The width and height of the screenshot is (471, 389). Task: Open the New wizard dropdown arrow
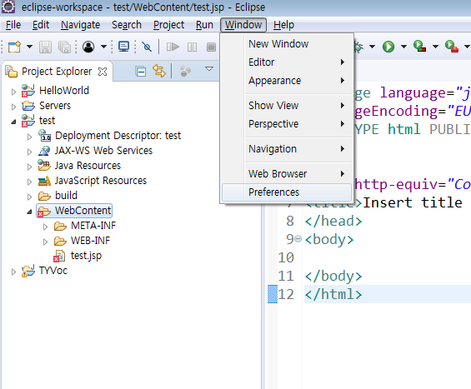pos(29,47)
